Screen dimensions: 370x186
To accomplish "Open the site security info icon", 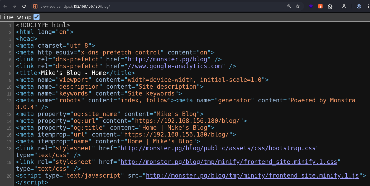I will (35, 6).
